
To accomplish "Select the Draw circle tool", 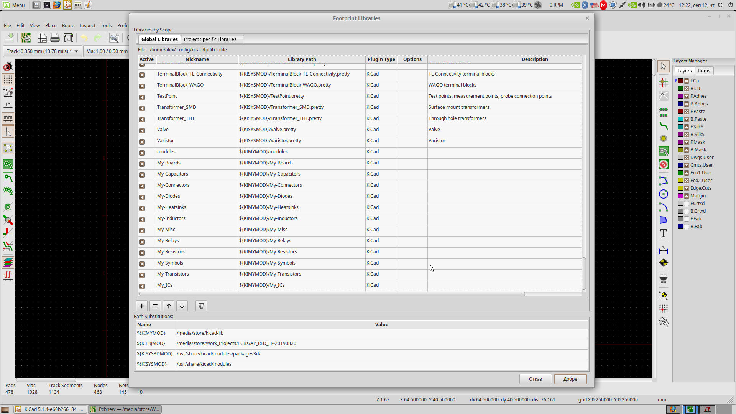I will pos(664,194).
